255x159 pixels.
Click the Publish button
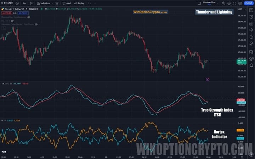[248, 3]
